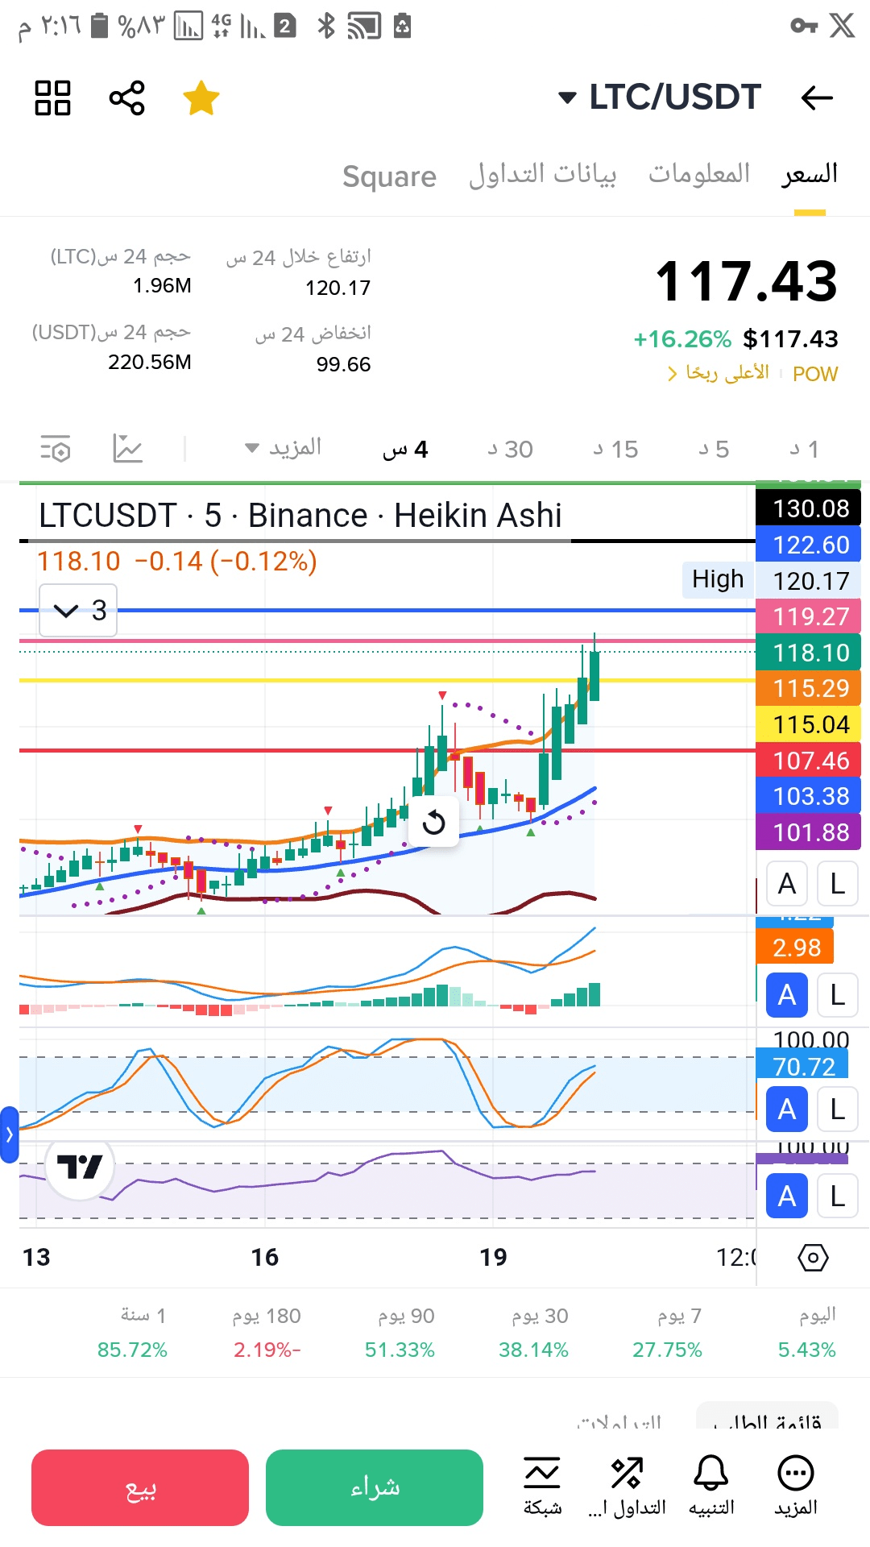
Task: Select the 5 د timeframe
Action: click(714, 449)
